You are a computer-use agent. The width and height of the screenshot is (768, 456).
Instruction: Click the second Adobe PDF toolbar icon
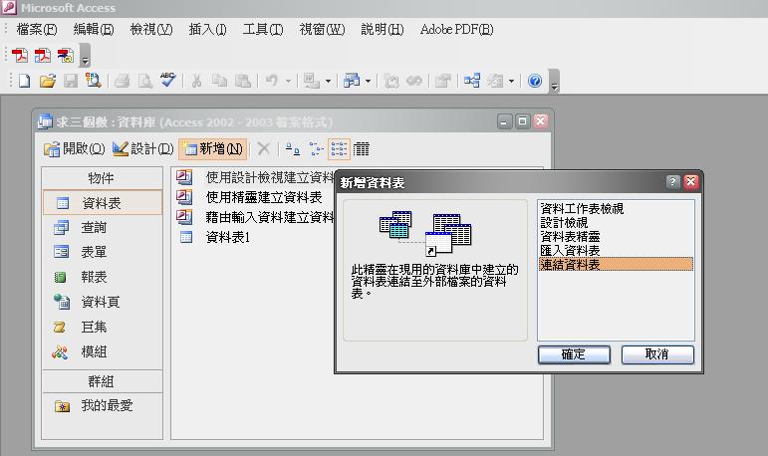[x=43, y=55]
